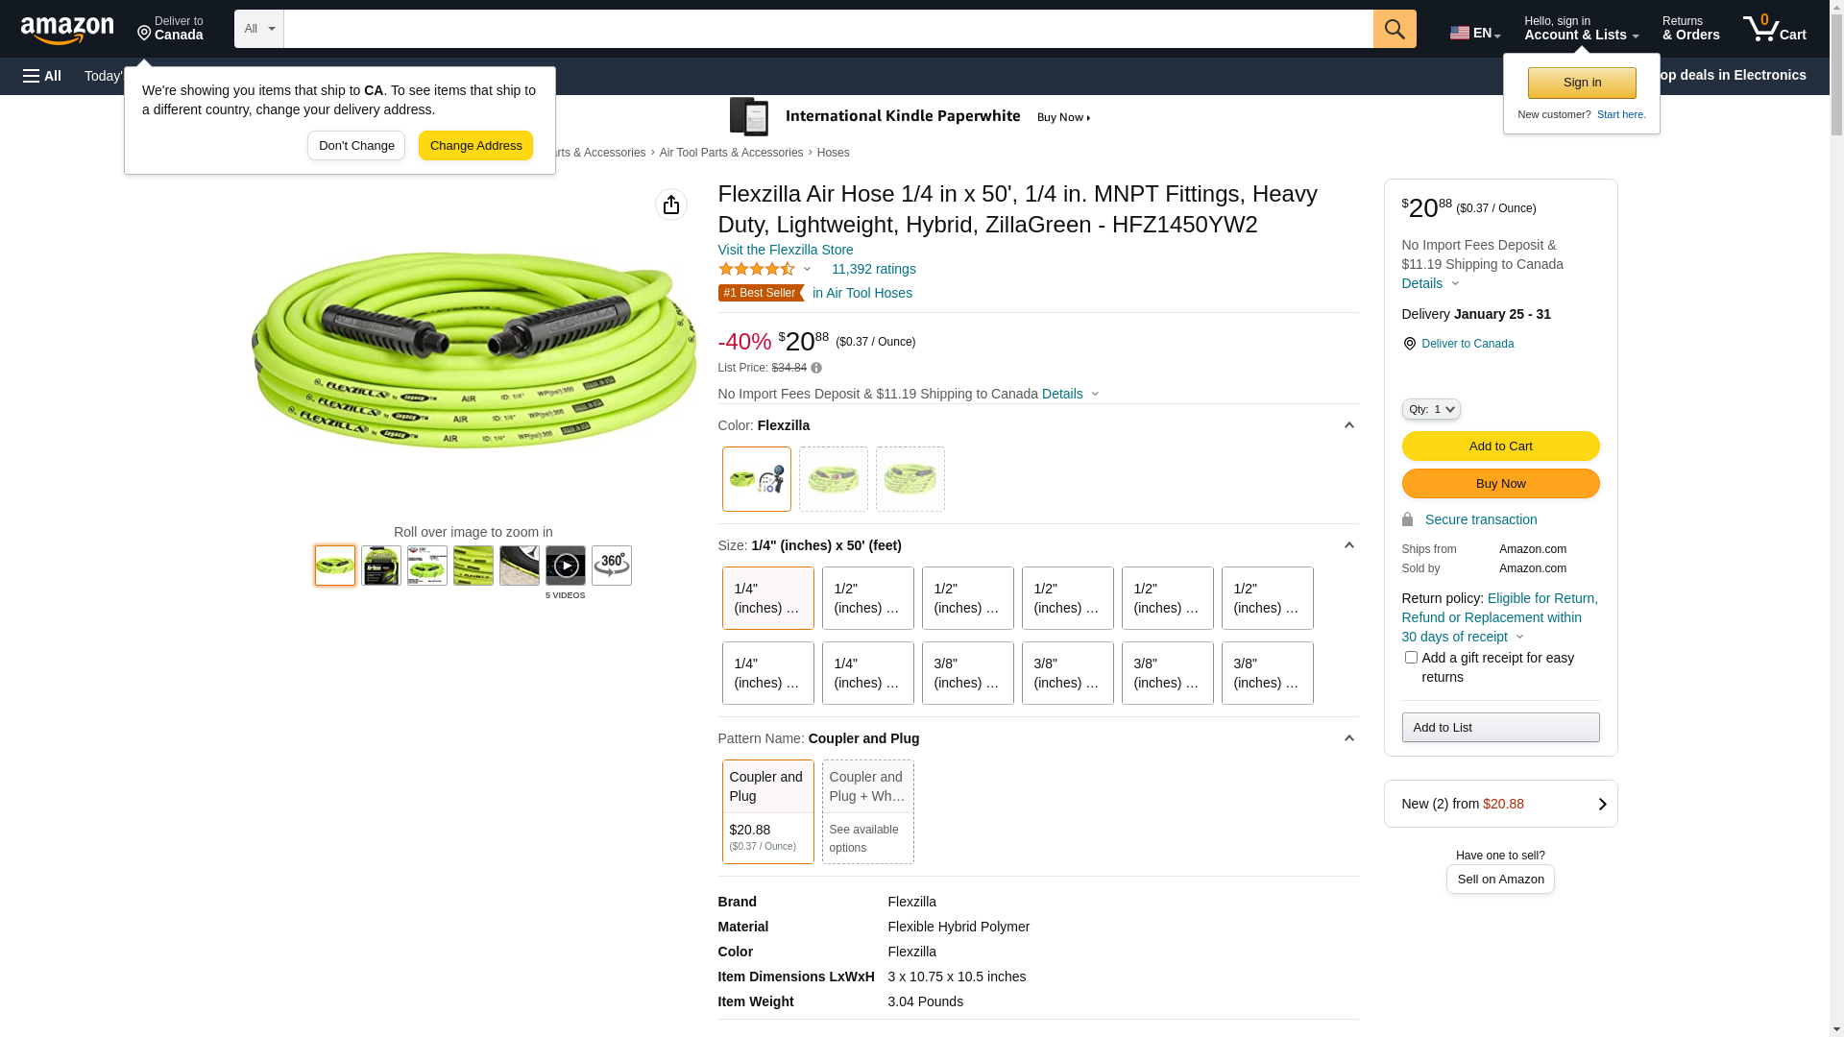Click the Hoses breadcrumb link
1844x1037 pixels.
[833, 153]
